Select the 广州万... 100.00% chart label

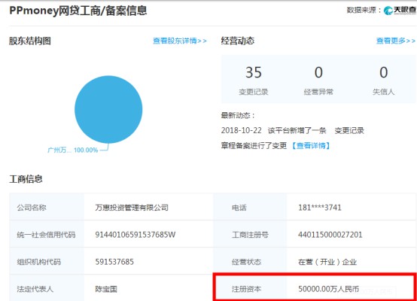pyautogui.click(x=72, y=150)
